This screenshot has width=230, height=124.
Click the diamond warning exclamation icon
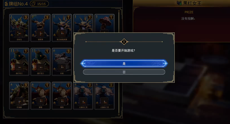(x=124, y=42)
